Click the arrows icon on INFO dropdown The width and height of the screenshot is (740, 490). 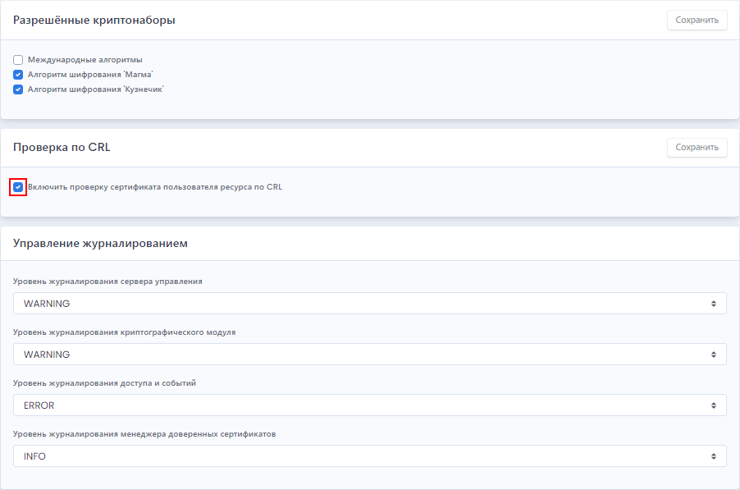pyautogui.click(x=714, y=456)
